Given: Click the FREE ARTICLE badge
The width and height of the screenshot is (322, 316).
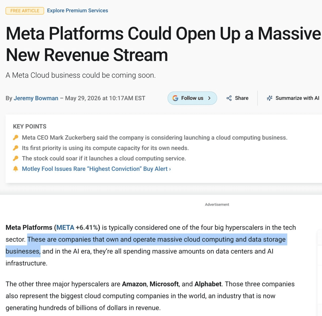Looking at the screenshot, I should pyautogui.click(x=25, y=11).
